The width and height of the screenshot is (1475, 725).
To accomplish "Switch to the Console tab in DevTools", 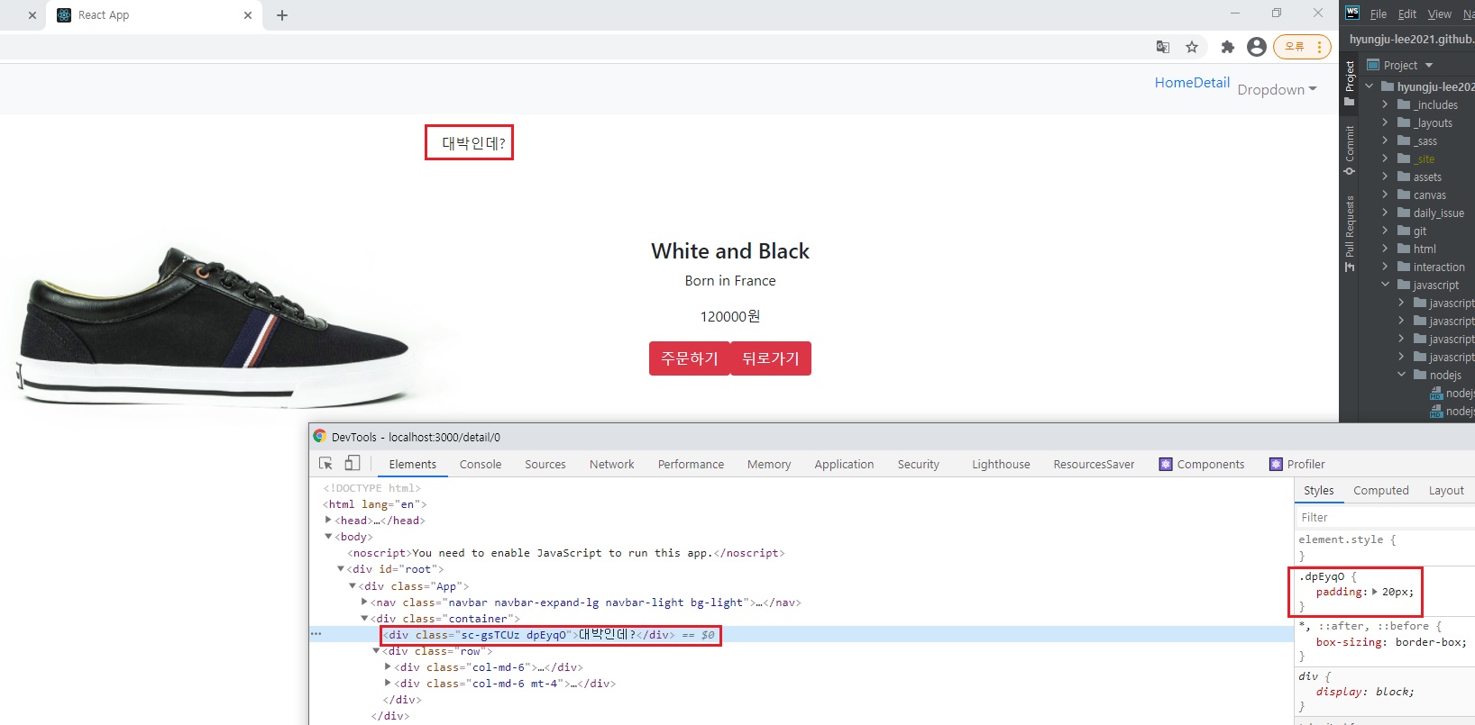I will [x=481, y=465].
